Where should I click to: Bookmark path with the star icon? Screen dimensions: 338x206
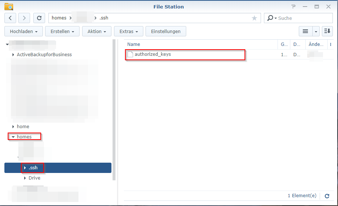point(254,18)
